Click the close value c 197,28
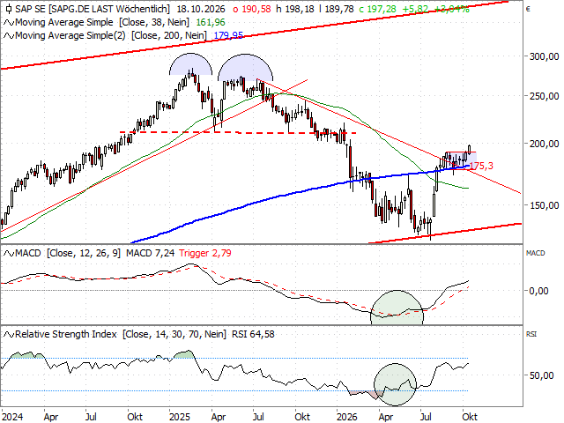The width and height of the screenshot is (564, 423). 378,9
